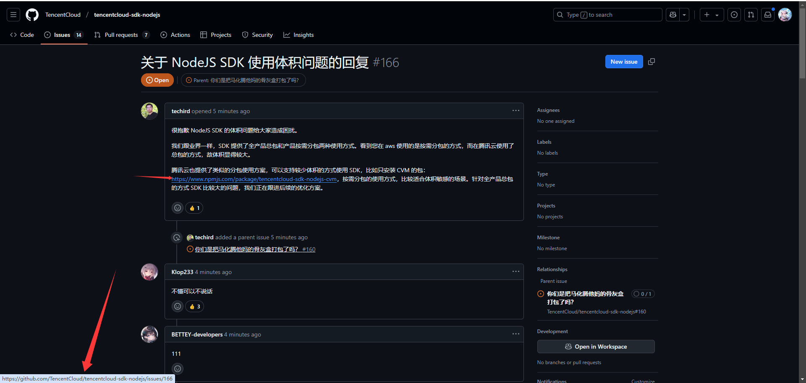Copy issue link icon beside New issue
806x383 pixels.
[x=652, y=62]
